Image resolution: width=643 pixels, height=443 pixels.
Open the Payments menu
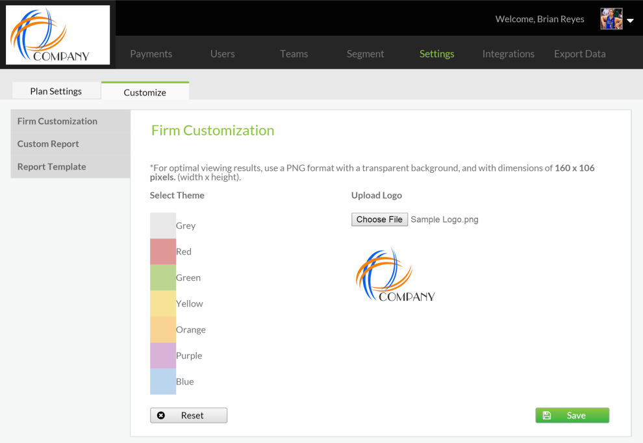(151, 54)
